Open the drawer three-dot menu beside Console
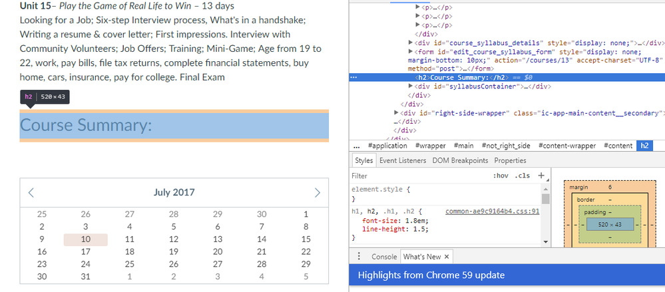Viewport: 665px width, 292px height. click(x=359, y=257)
